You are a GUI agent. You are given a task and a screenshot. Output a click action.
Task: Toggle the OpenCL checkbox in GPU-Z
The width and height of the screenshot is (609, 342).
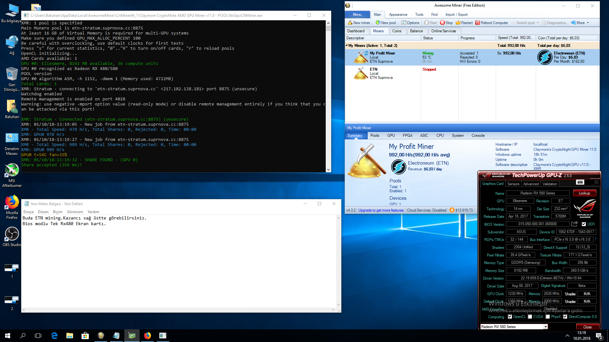click(x=510, y=317)
